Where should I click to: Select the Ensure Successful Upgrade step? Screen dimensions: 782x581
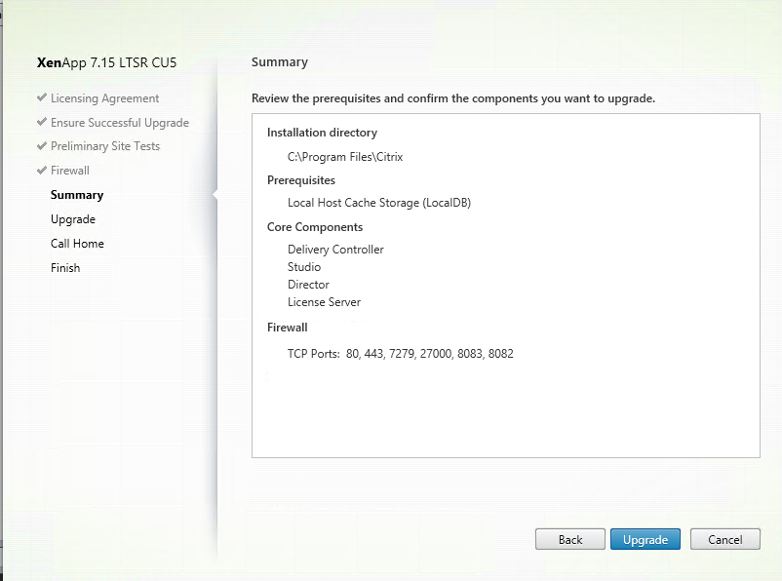[x=120, y=123]
